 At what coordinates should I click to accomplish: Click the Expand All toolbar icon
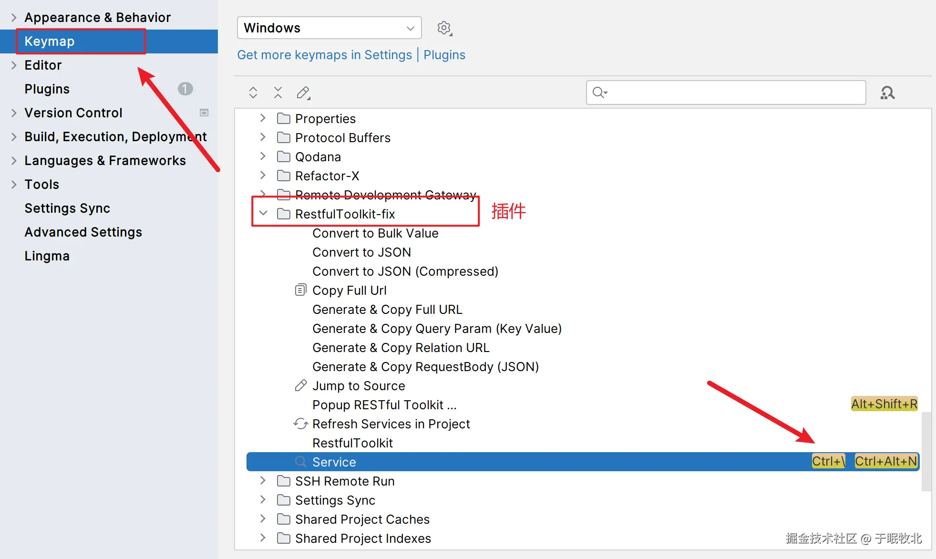253,93
